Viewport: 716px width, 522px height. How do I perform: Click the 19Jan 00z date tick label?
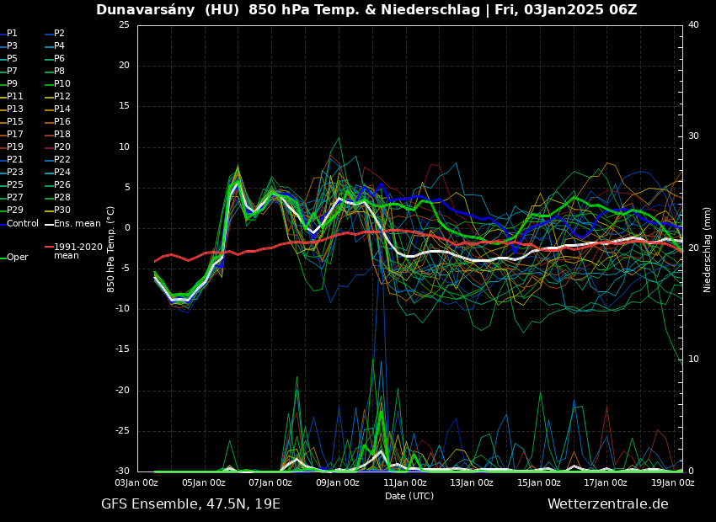point(673,483)
